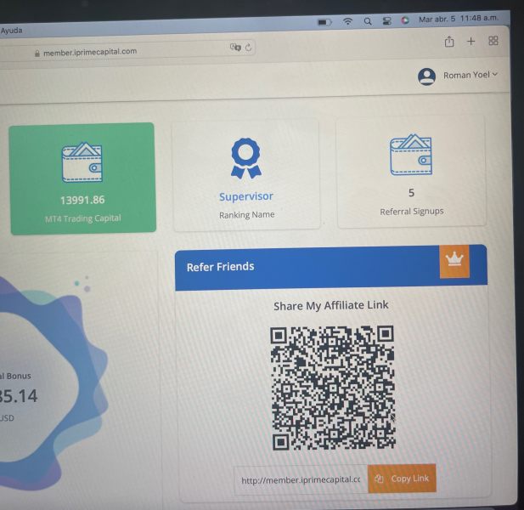This screenshot has width=524, height=510.
Task: Click the 13991.86 trading capital value
Action: (x=82, y=200)
